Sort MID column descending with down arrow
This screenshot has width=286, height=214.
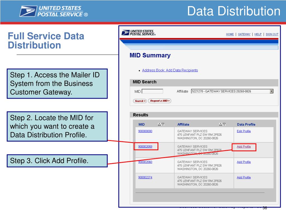click(x=163, y=125)
